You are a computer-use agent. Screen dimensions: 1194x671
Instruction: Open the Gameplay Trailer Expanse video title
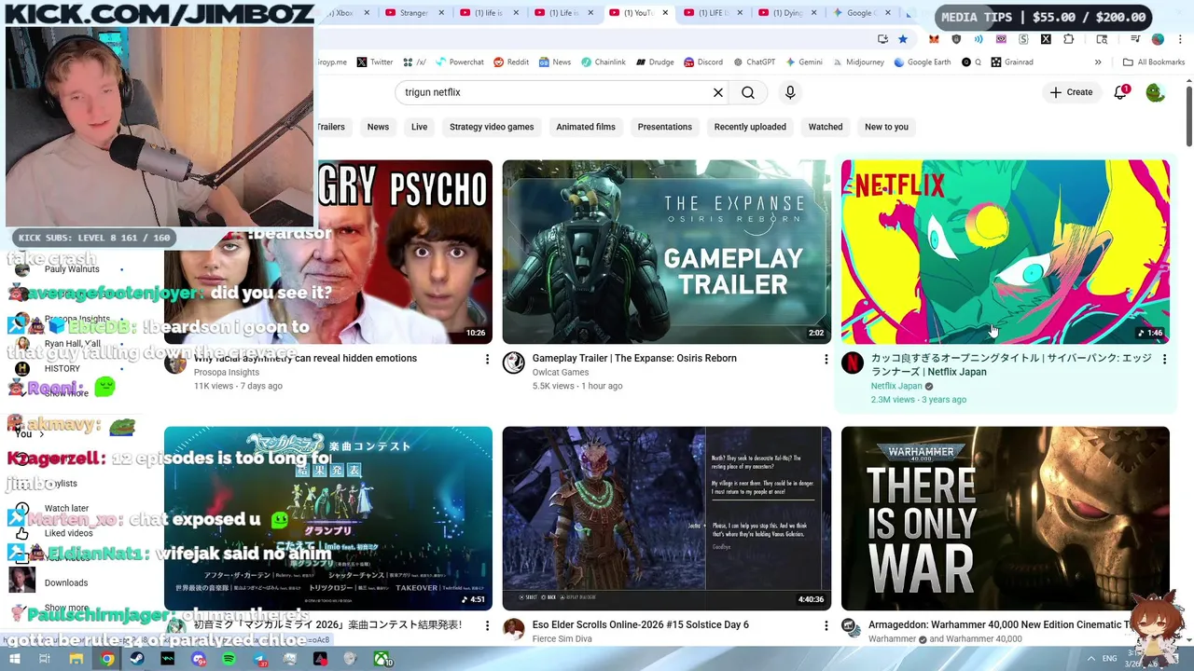634,358
